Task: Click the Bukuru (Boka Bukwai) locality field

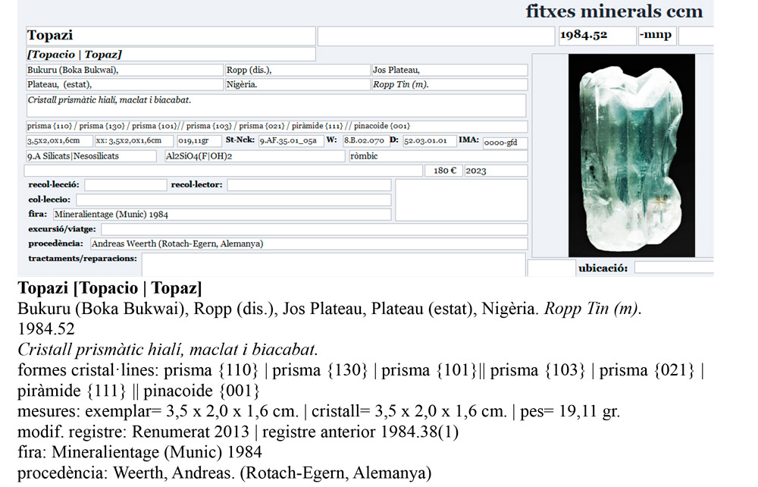Action: point(121,69)
